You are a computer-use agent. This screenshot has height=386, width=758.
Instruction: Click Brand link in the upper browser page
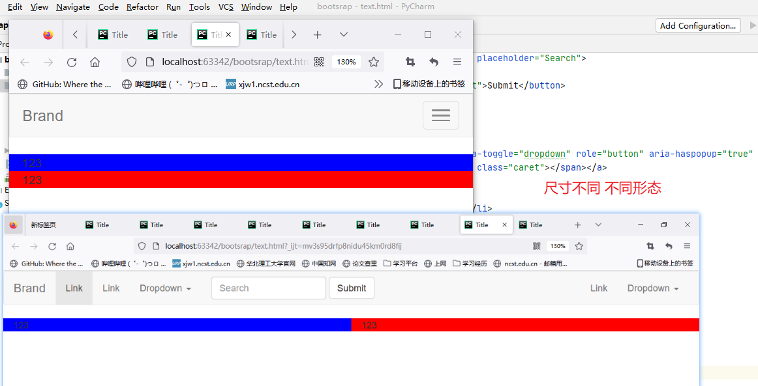point(43,116)
